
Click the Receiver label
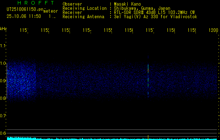point(72,13)
